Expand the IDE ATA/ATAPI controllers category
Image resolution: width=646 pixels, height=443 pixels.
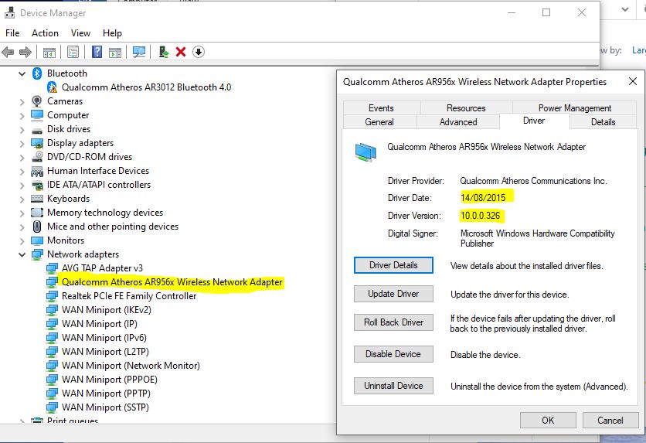pos(22,186)
